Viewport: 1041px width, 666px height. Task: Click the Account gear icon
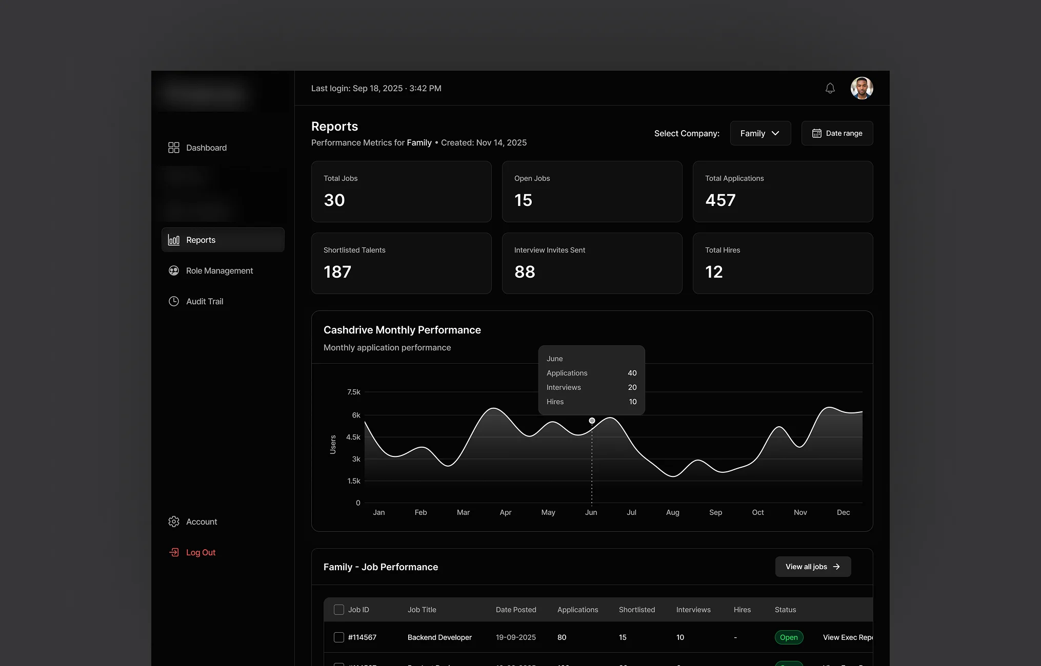(174, 522)
